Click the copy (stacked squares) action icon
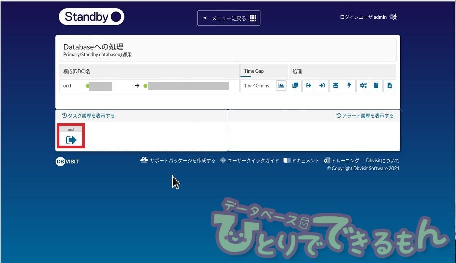The width and height of the screenshot is (456, 263). point(295,86)
